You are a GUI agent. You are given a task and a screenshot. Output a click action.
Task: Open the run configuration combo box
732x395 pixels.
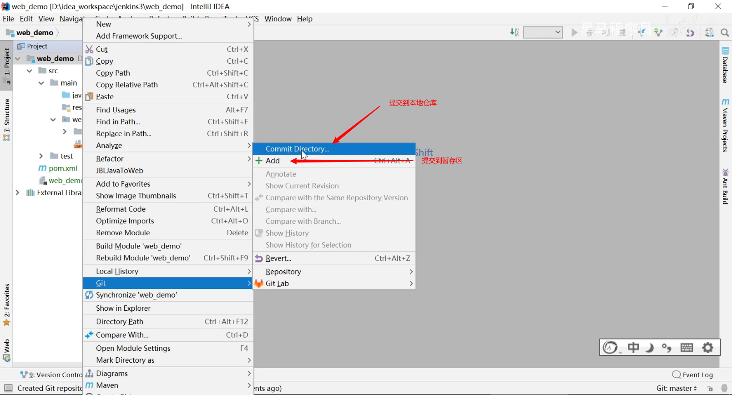pos(543,32)
